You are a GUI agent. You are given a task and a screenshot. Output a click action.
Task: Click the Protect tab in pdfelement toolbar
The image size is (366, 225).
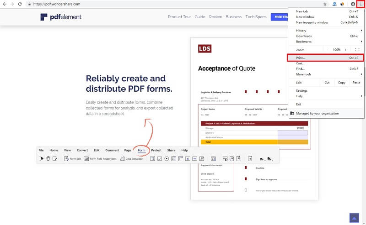click(x=156, y=150)
